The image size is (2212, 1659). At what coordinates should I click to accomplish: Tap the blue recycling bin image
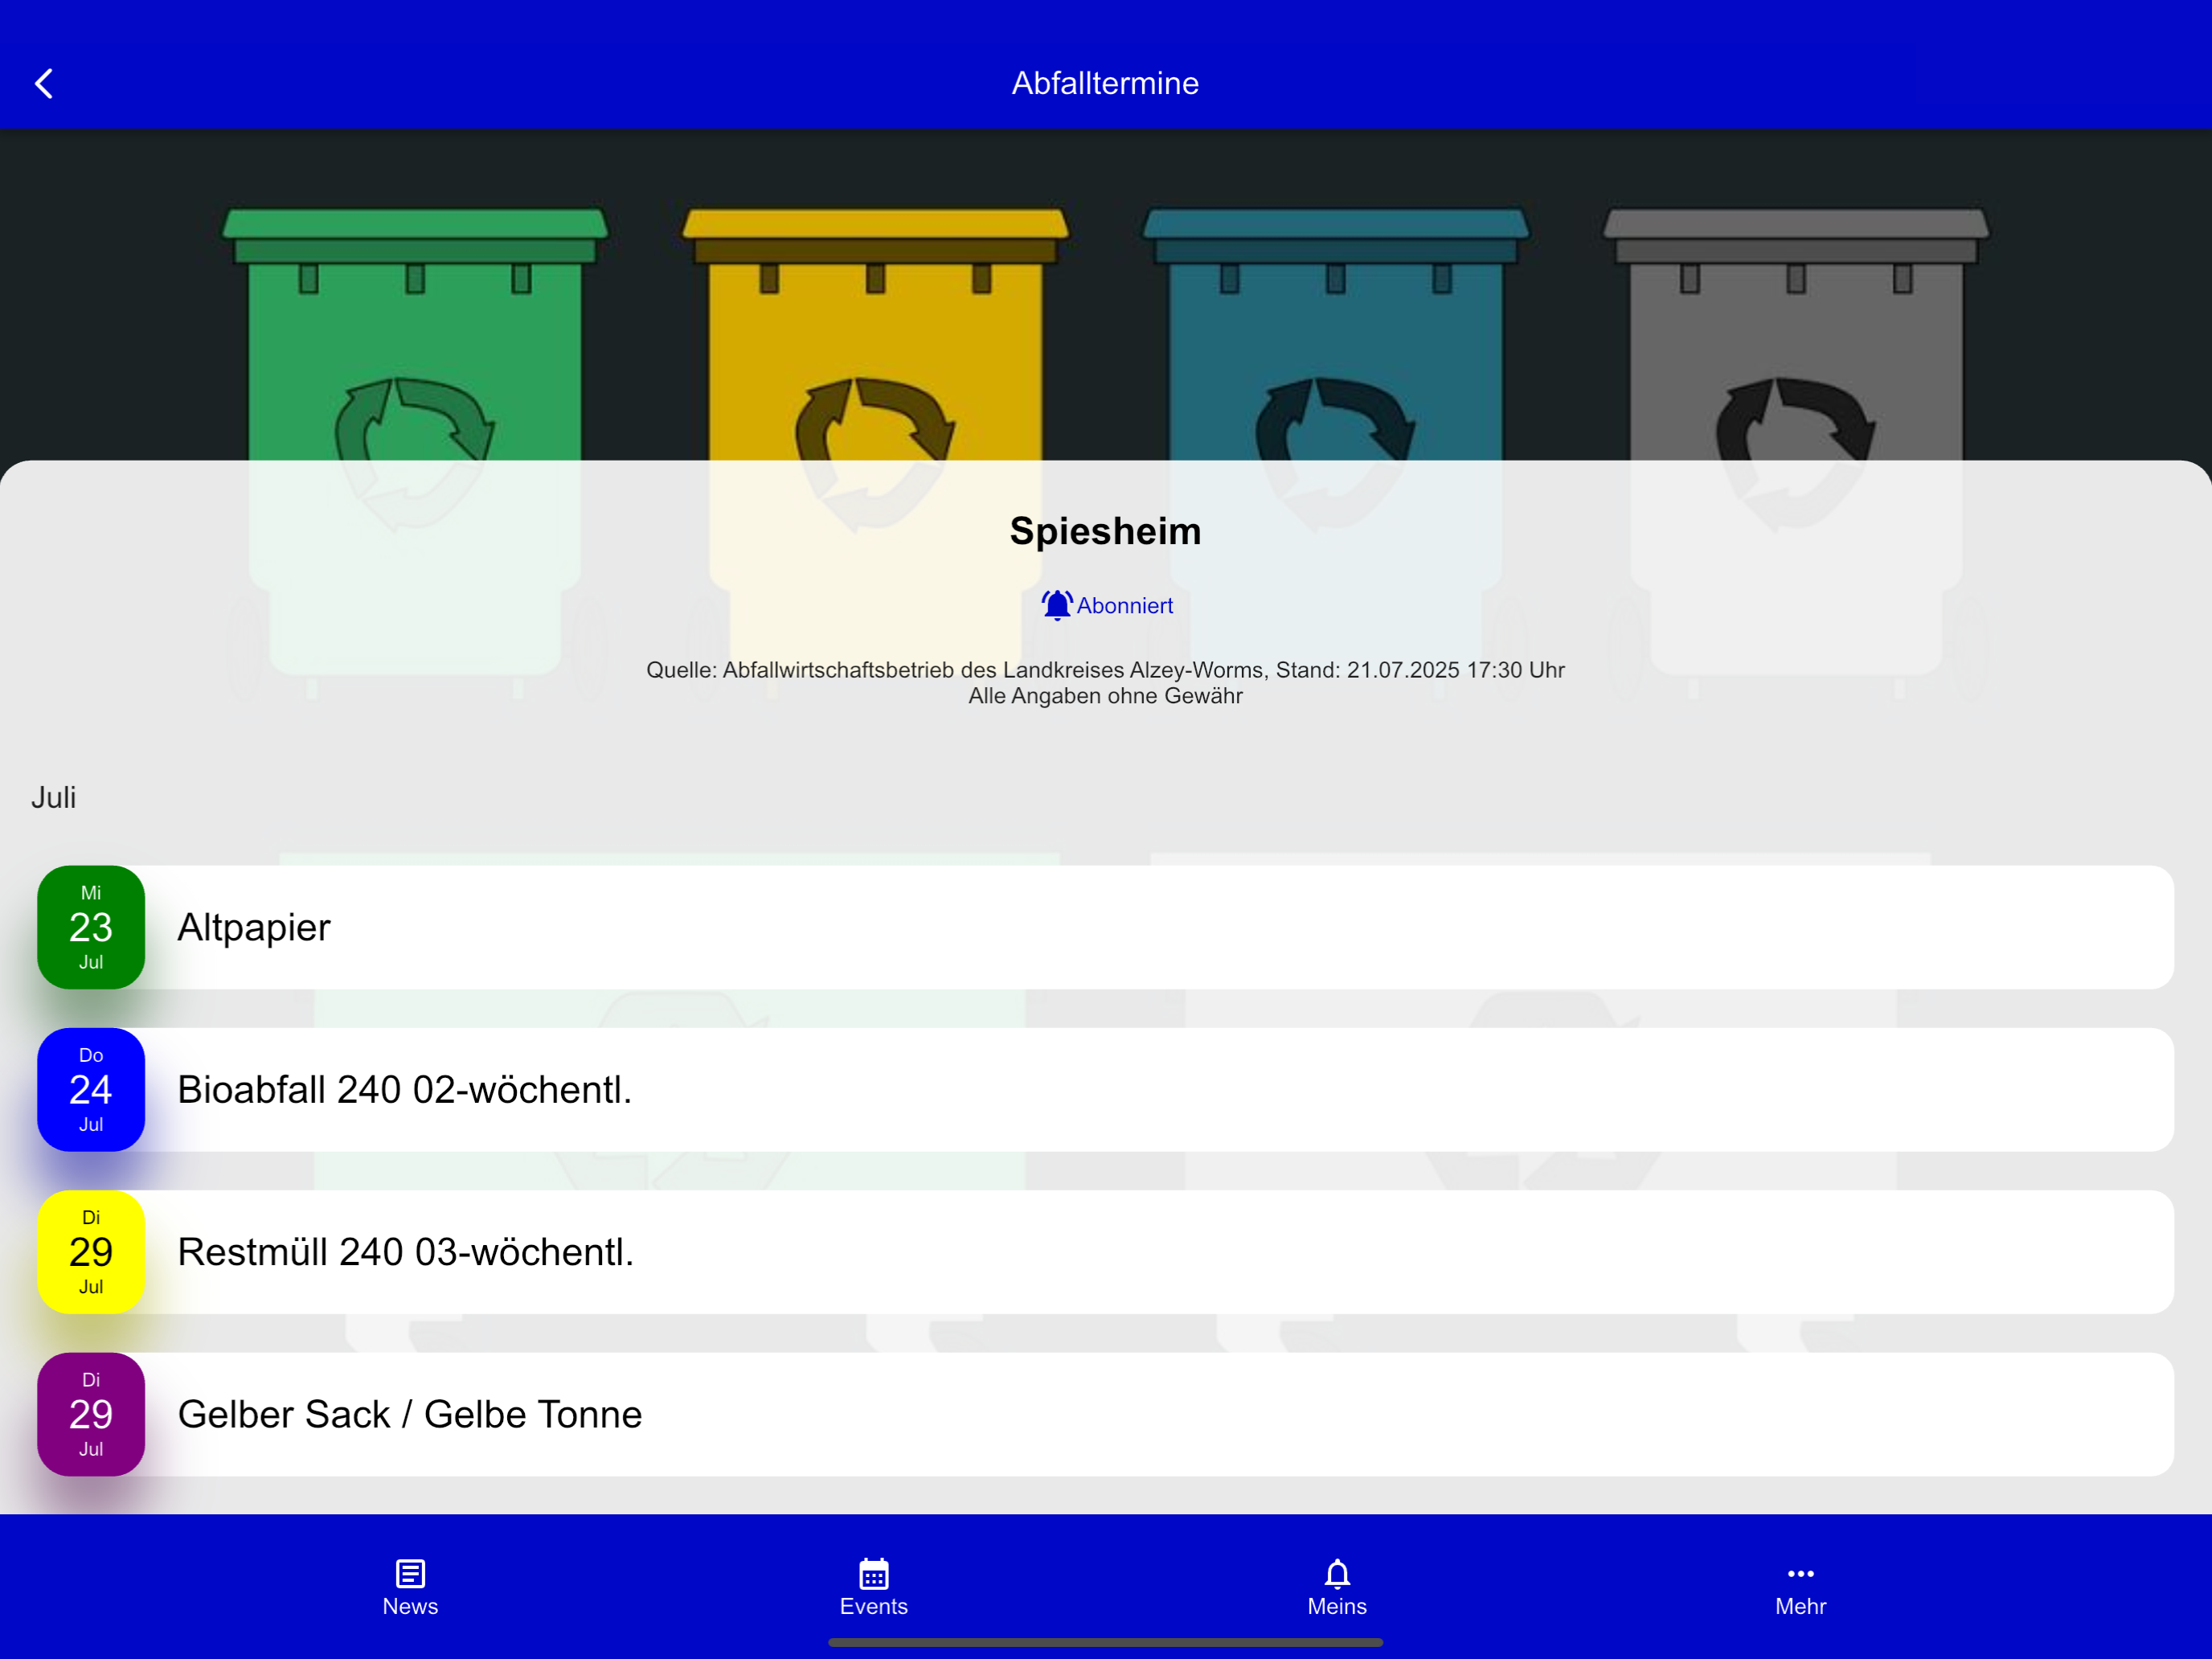pos(1336,335)
